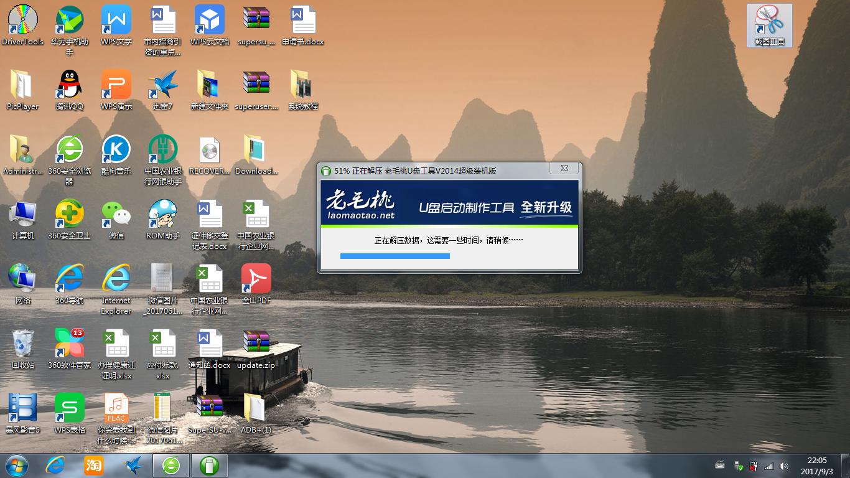Open 金山PDF application
This screenshot has width=850, height=478.
coord(255,277)
